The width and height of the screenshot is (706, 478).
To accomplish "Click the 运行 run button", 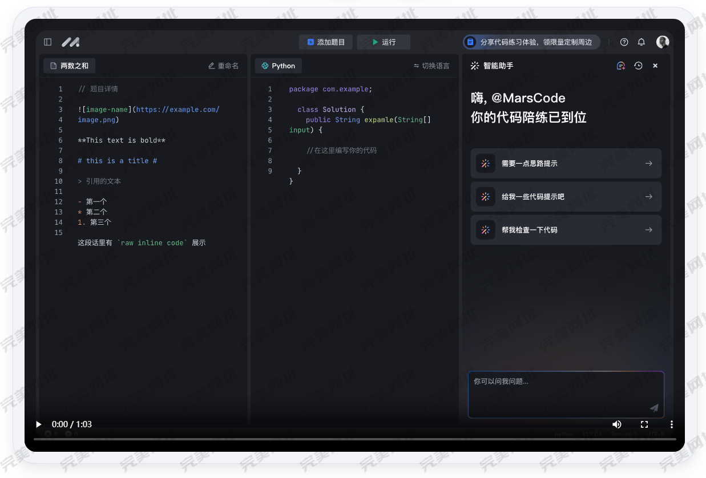I will click(383, 42).
